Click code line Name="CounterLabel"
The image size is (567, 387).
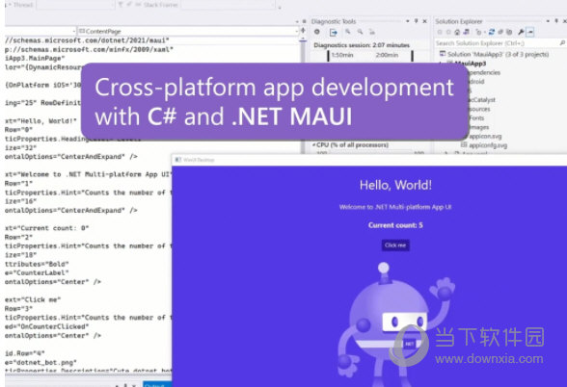(37, 273)
